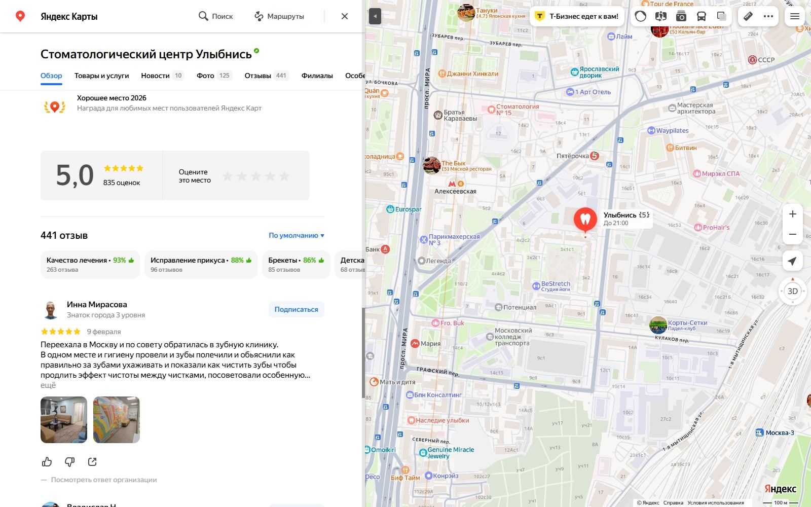Switch to the Обзор tab
811x507 pixels.
(x=51, y=76)
